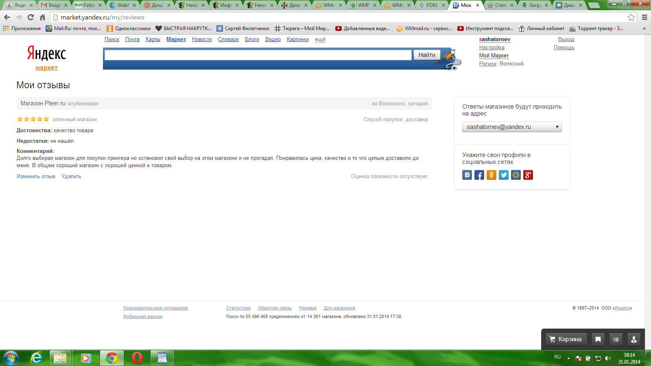Open the Видео nav link
Viewport: 651px width, 366px height.
tap(273, 39)
